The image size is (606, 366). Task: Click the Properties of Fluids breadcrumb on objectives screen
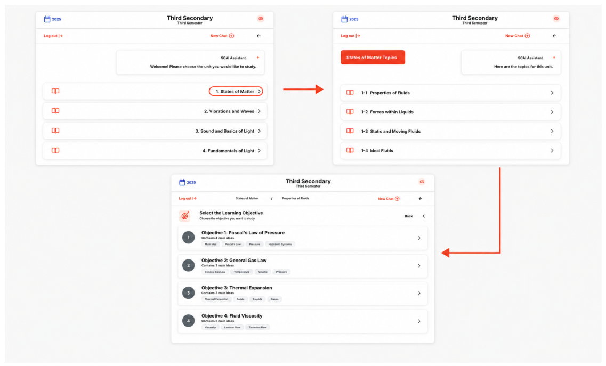coord(295,199)
